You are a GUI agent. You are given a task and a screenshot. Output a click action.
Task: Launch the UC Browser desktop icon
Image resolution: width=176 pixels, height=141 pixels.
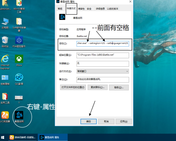click(5, 117)
